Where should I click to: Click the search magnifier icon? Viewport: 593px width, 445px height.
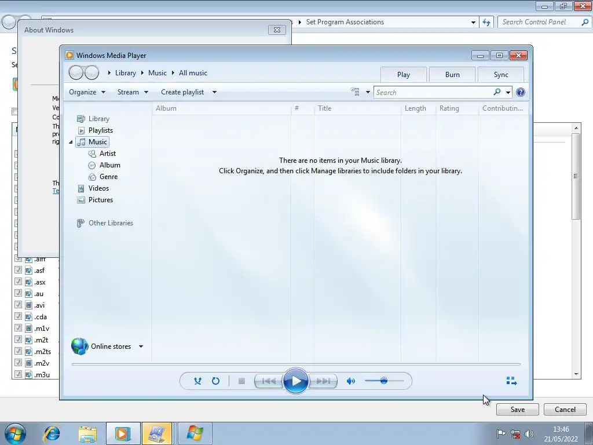click(497, 92)
